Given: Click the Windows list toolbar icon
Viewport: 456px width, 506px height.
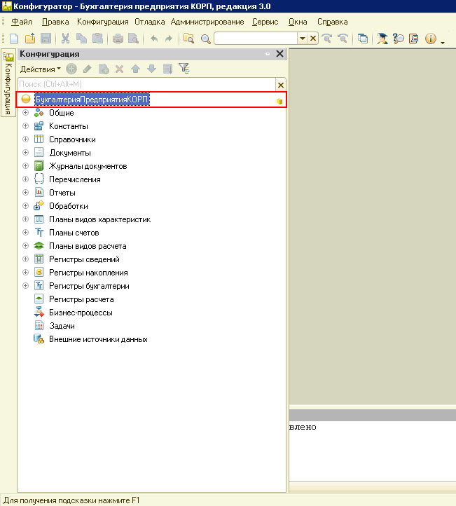Looking at the screenshot, I should [x=363, y=39].
